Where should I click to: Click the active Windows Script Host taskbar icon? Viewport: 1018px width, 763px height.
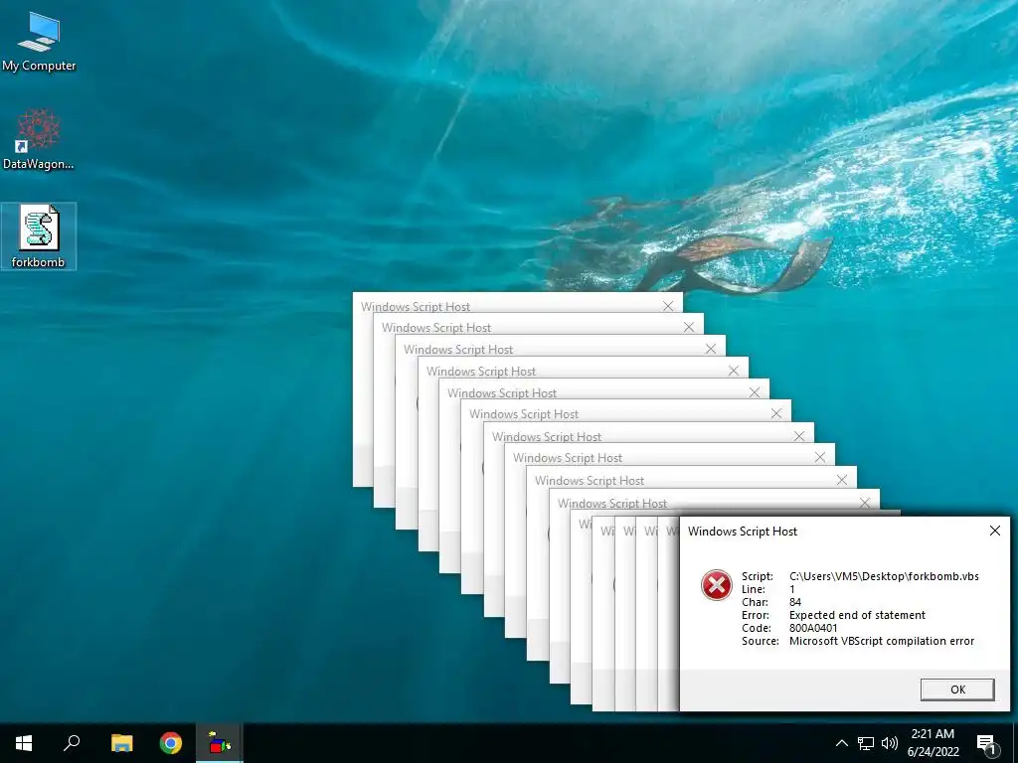point(220,743)
